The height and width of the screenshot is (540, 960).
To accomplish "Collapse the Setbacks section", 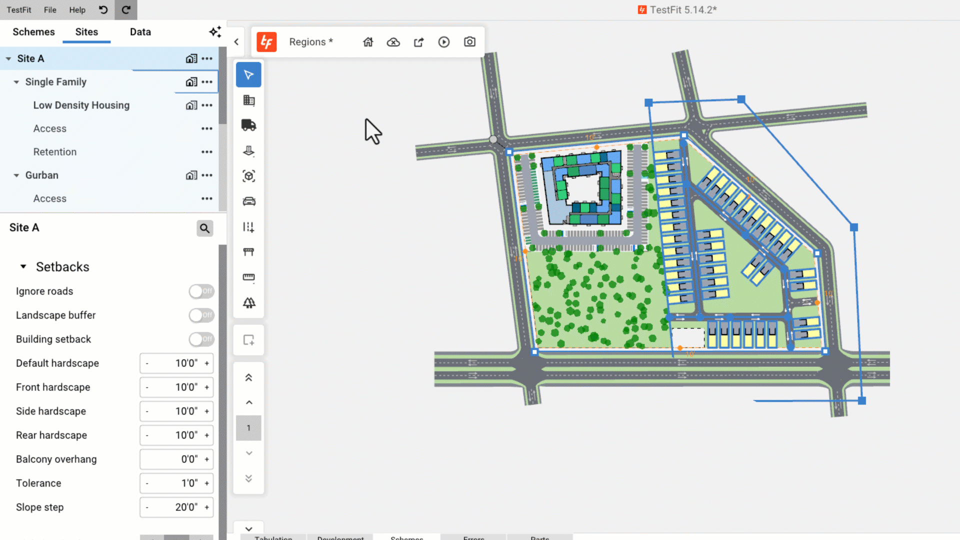I will pos(23,267).
